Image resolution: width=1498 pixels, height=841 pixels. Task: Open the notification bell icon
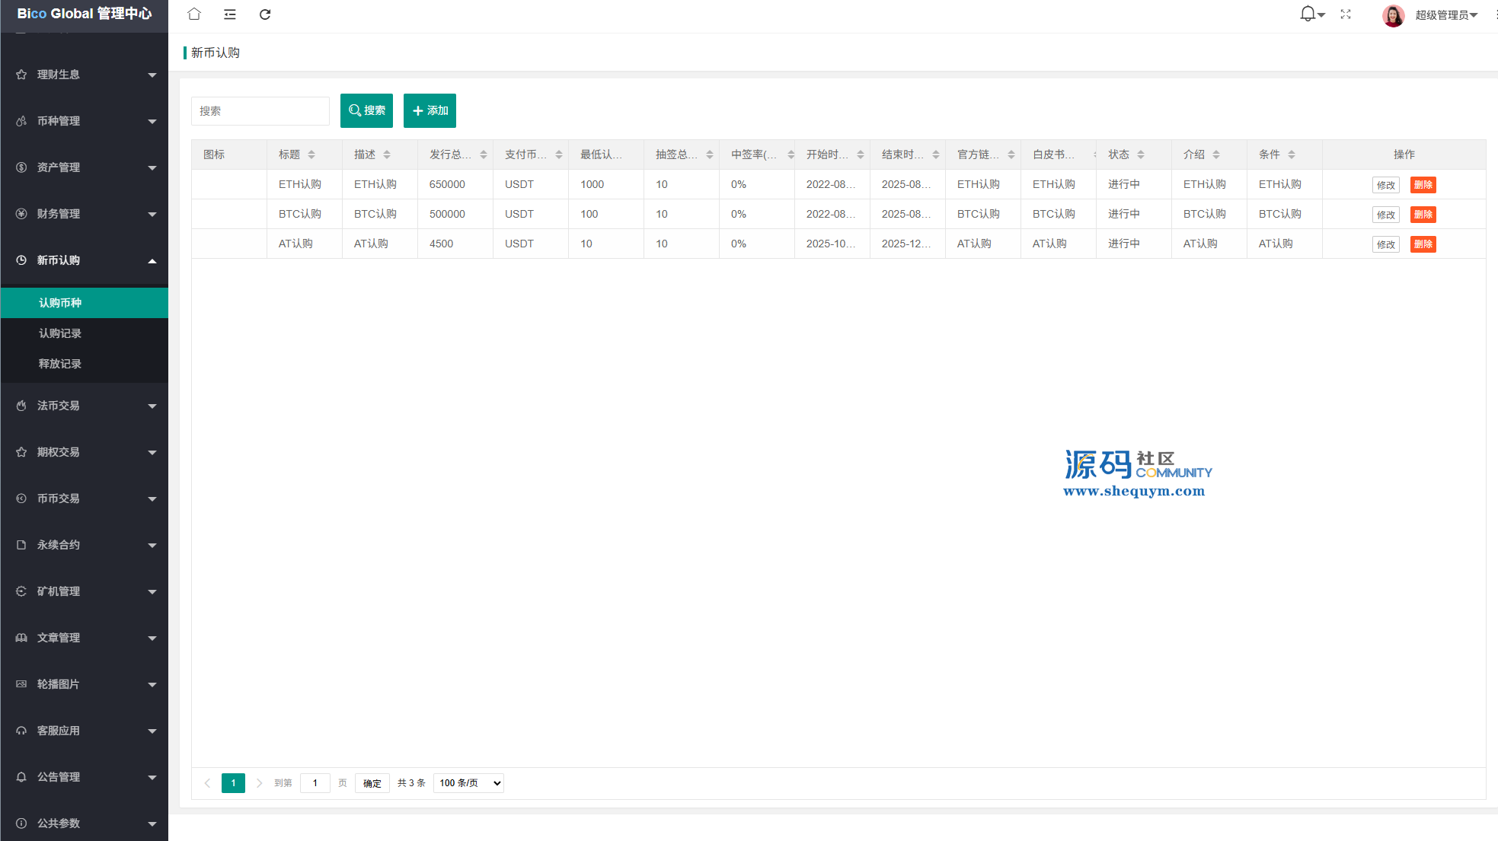click(x=1308, y=14)
